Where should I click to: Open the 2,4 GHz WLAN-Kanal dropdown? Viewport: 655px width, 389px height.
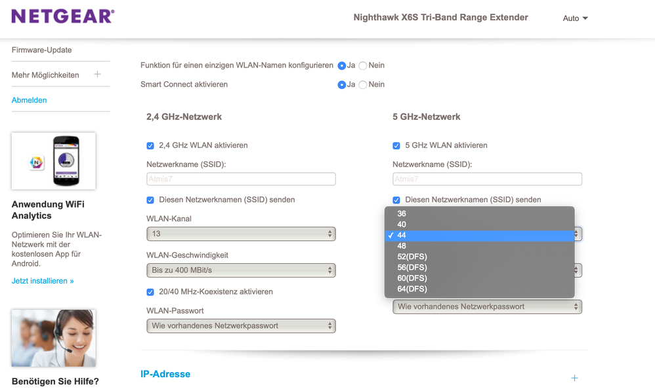coord(241,234)
